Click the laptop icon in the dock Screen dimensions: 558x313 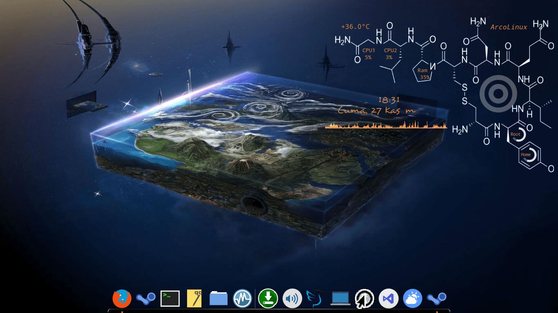(x=340, y=299)
